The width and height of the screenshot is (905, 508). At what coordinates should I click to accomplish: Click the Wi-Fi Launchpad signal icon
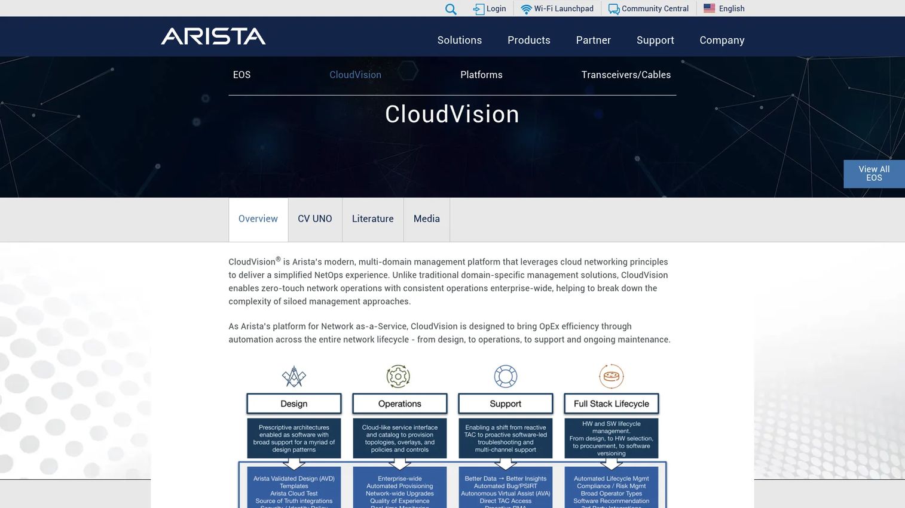click(526, 9)
